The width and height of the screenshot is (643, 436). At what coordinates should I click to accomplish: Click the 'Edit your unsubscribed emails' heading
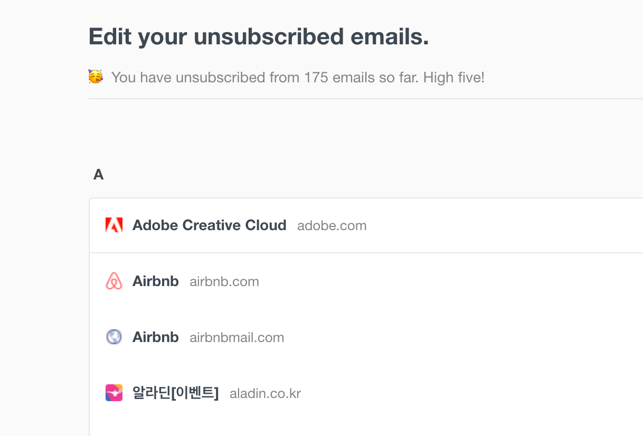pos(259,36)
